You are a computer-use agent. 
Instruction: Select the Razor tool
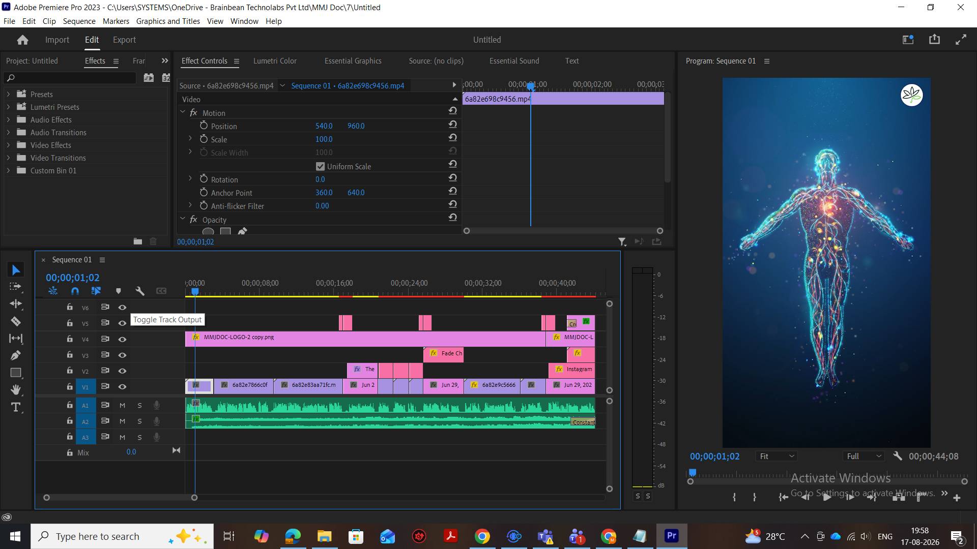(x=16, y=321)
